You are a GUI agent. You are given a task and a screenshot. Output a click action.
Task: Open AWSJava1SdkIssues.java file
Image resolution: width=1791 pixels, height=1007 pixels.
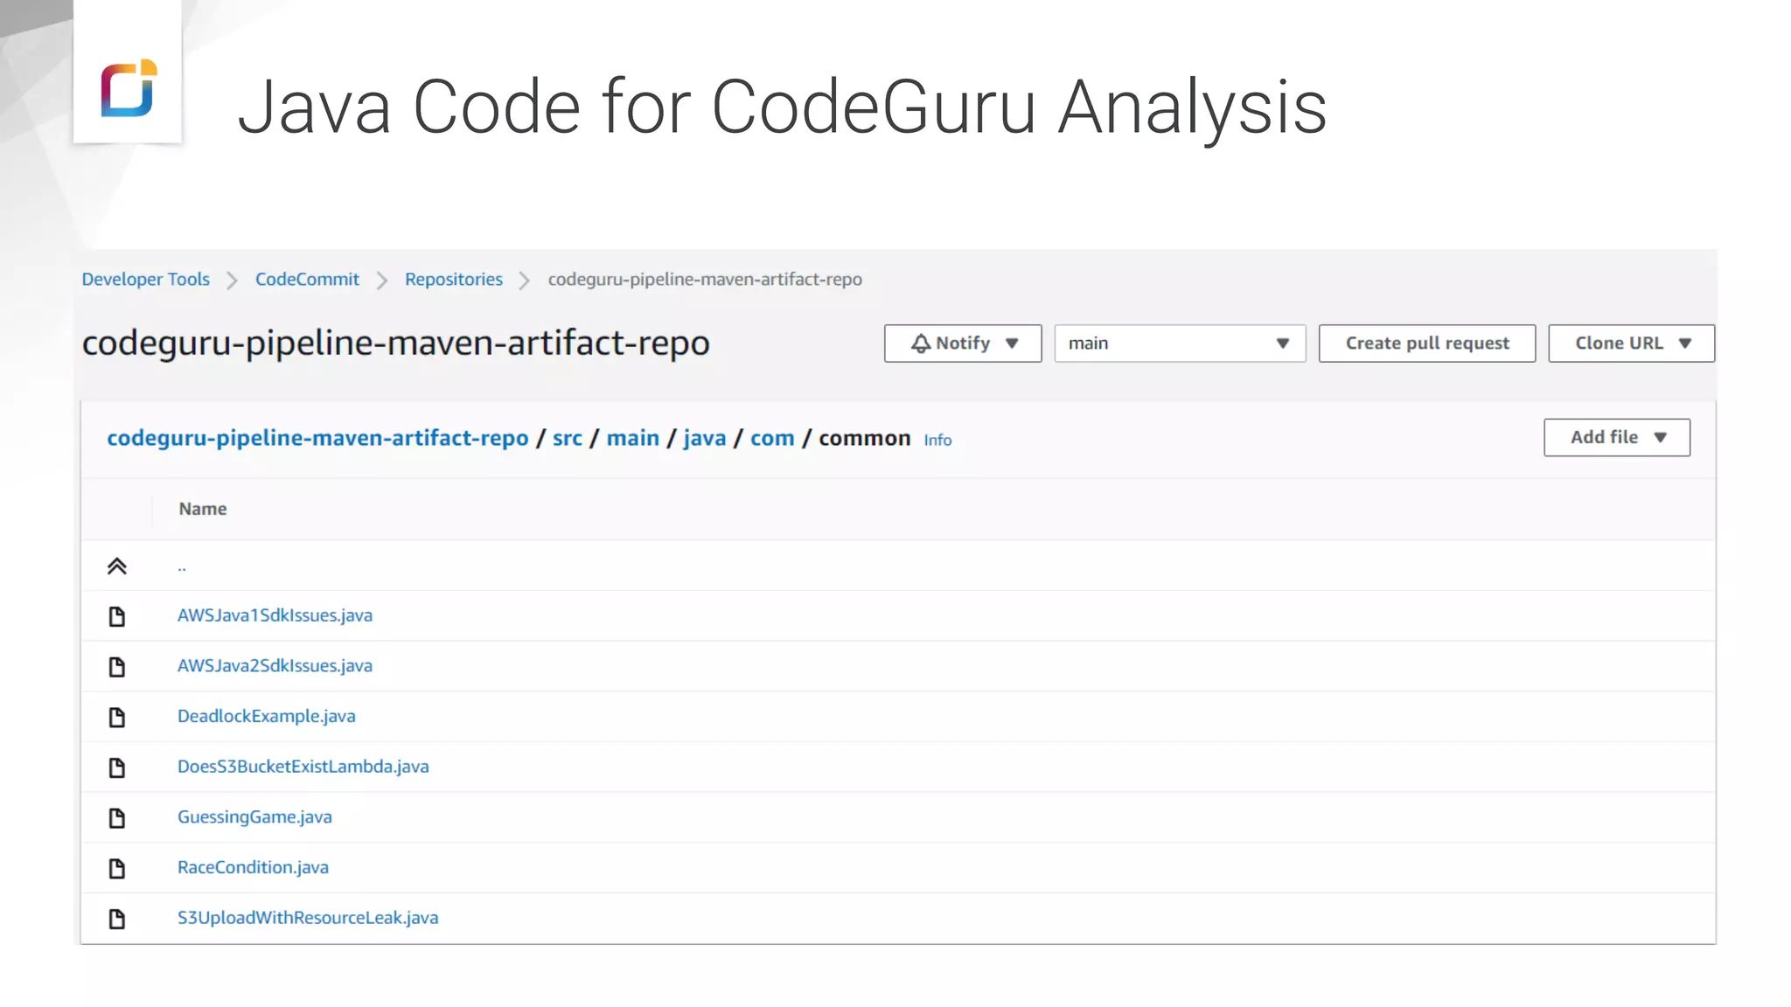click(275, 615)
